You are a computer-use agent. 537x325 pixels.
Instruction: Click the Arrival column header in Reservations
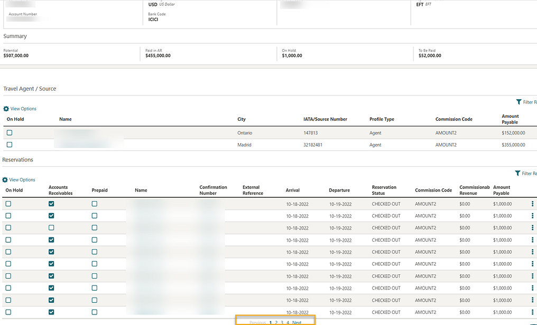click(x=293, y=190)
